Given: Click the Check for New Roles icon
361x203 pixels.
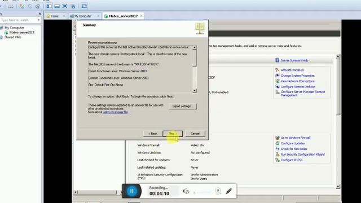Looking at the screenshot, I should click(277, 148).
